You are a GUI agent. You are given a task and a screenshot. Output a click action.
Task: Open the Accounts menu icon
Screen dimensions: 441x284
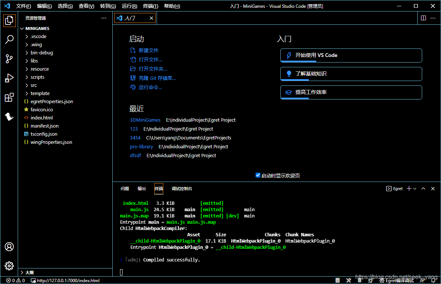coord(9,247)
